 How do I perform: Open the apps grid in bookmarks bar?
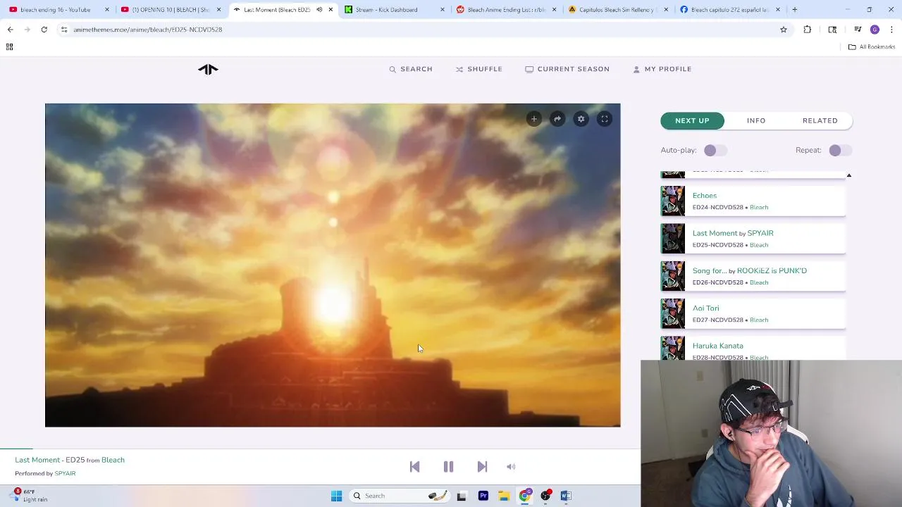click(9, 46)
